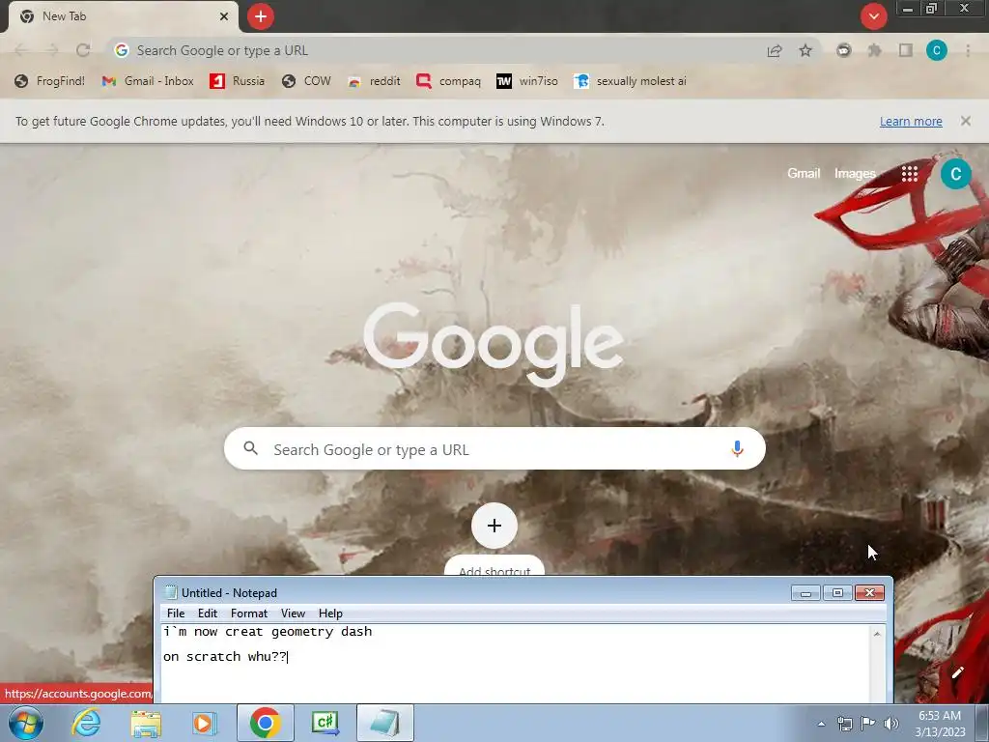Click the voice search microphone icon
The width and height of the screenshot is (989, 742).
(x=737, y=448)
